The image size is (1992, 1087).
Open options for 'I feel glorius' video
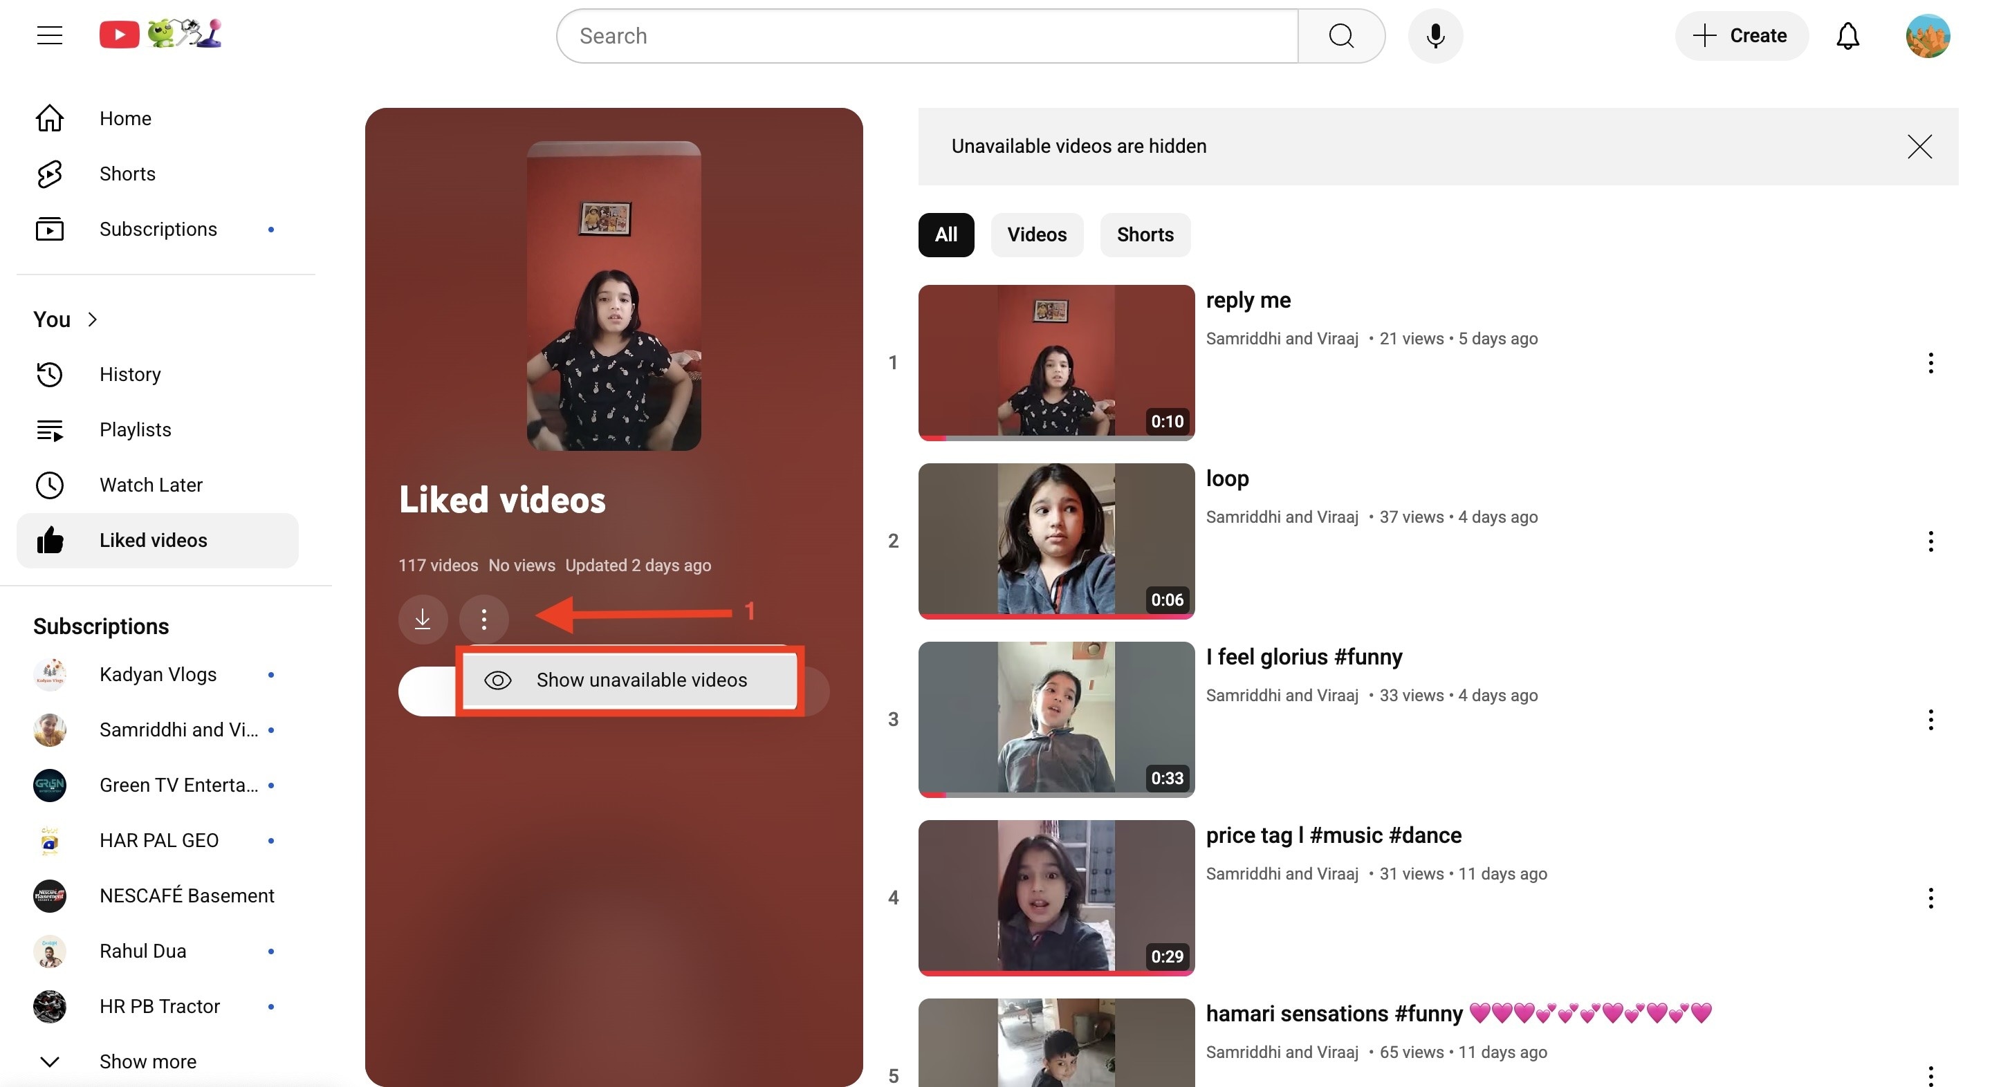1931,720
